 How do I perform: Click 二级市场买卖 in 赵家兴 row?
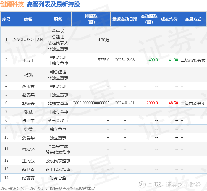[193, 103]
